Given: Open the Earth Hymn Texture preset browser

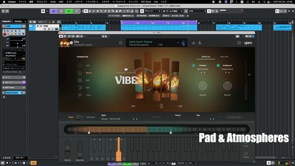Looking at the screenshot, I should (141, 42).
